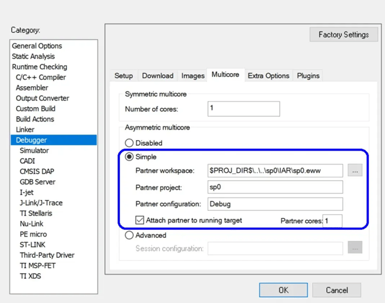Open the Images tab
This screenshot has width=385, height=303.
click(192, 76)
